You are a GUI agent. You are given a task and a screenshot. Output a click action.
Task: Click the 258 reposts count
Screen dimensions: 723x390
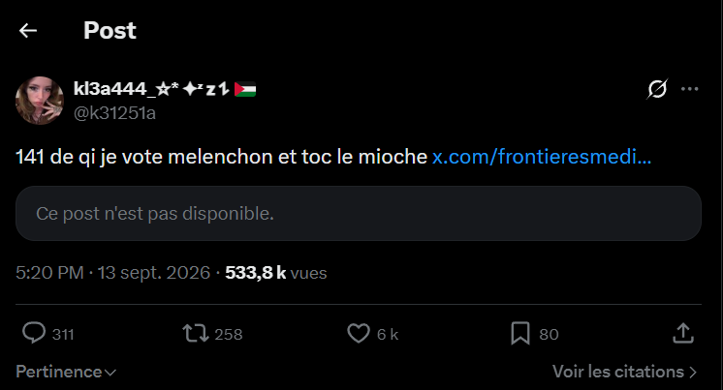point(229,334)
